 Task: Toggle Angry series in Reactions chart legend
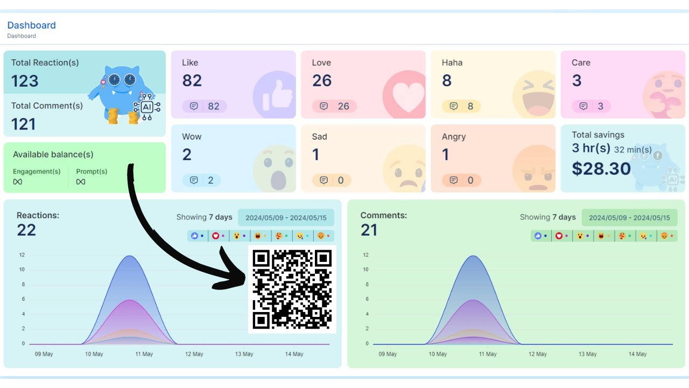pos(323,236)
